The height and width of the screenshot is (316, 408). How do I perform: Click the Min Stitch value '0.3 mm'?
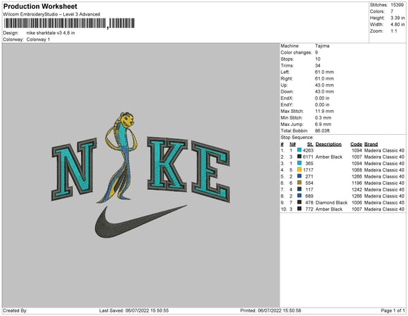pos(323,118)
